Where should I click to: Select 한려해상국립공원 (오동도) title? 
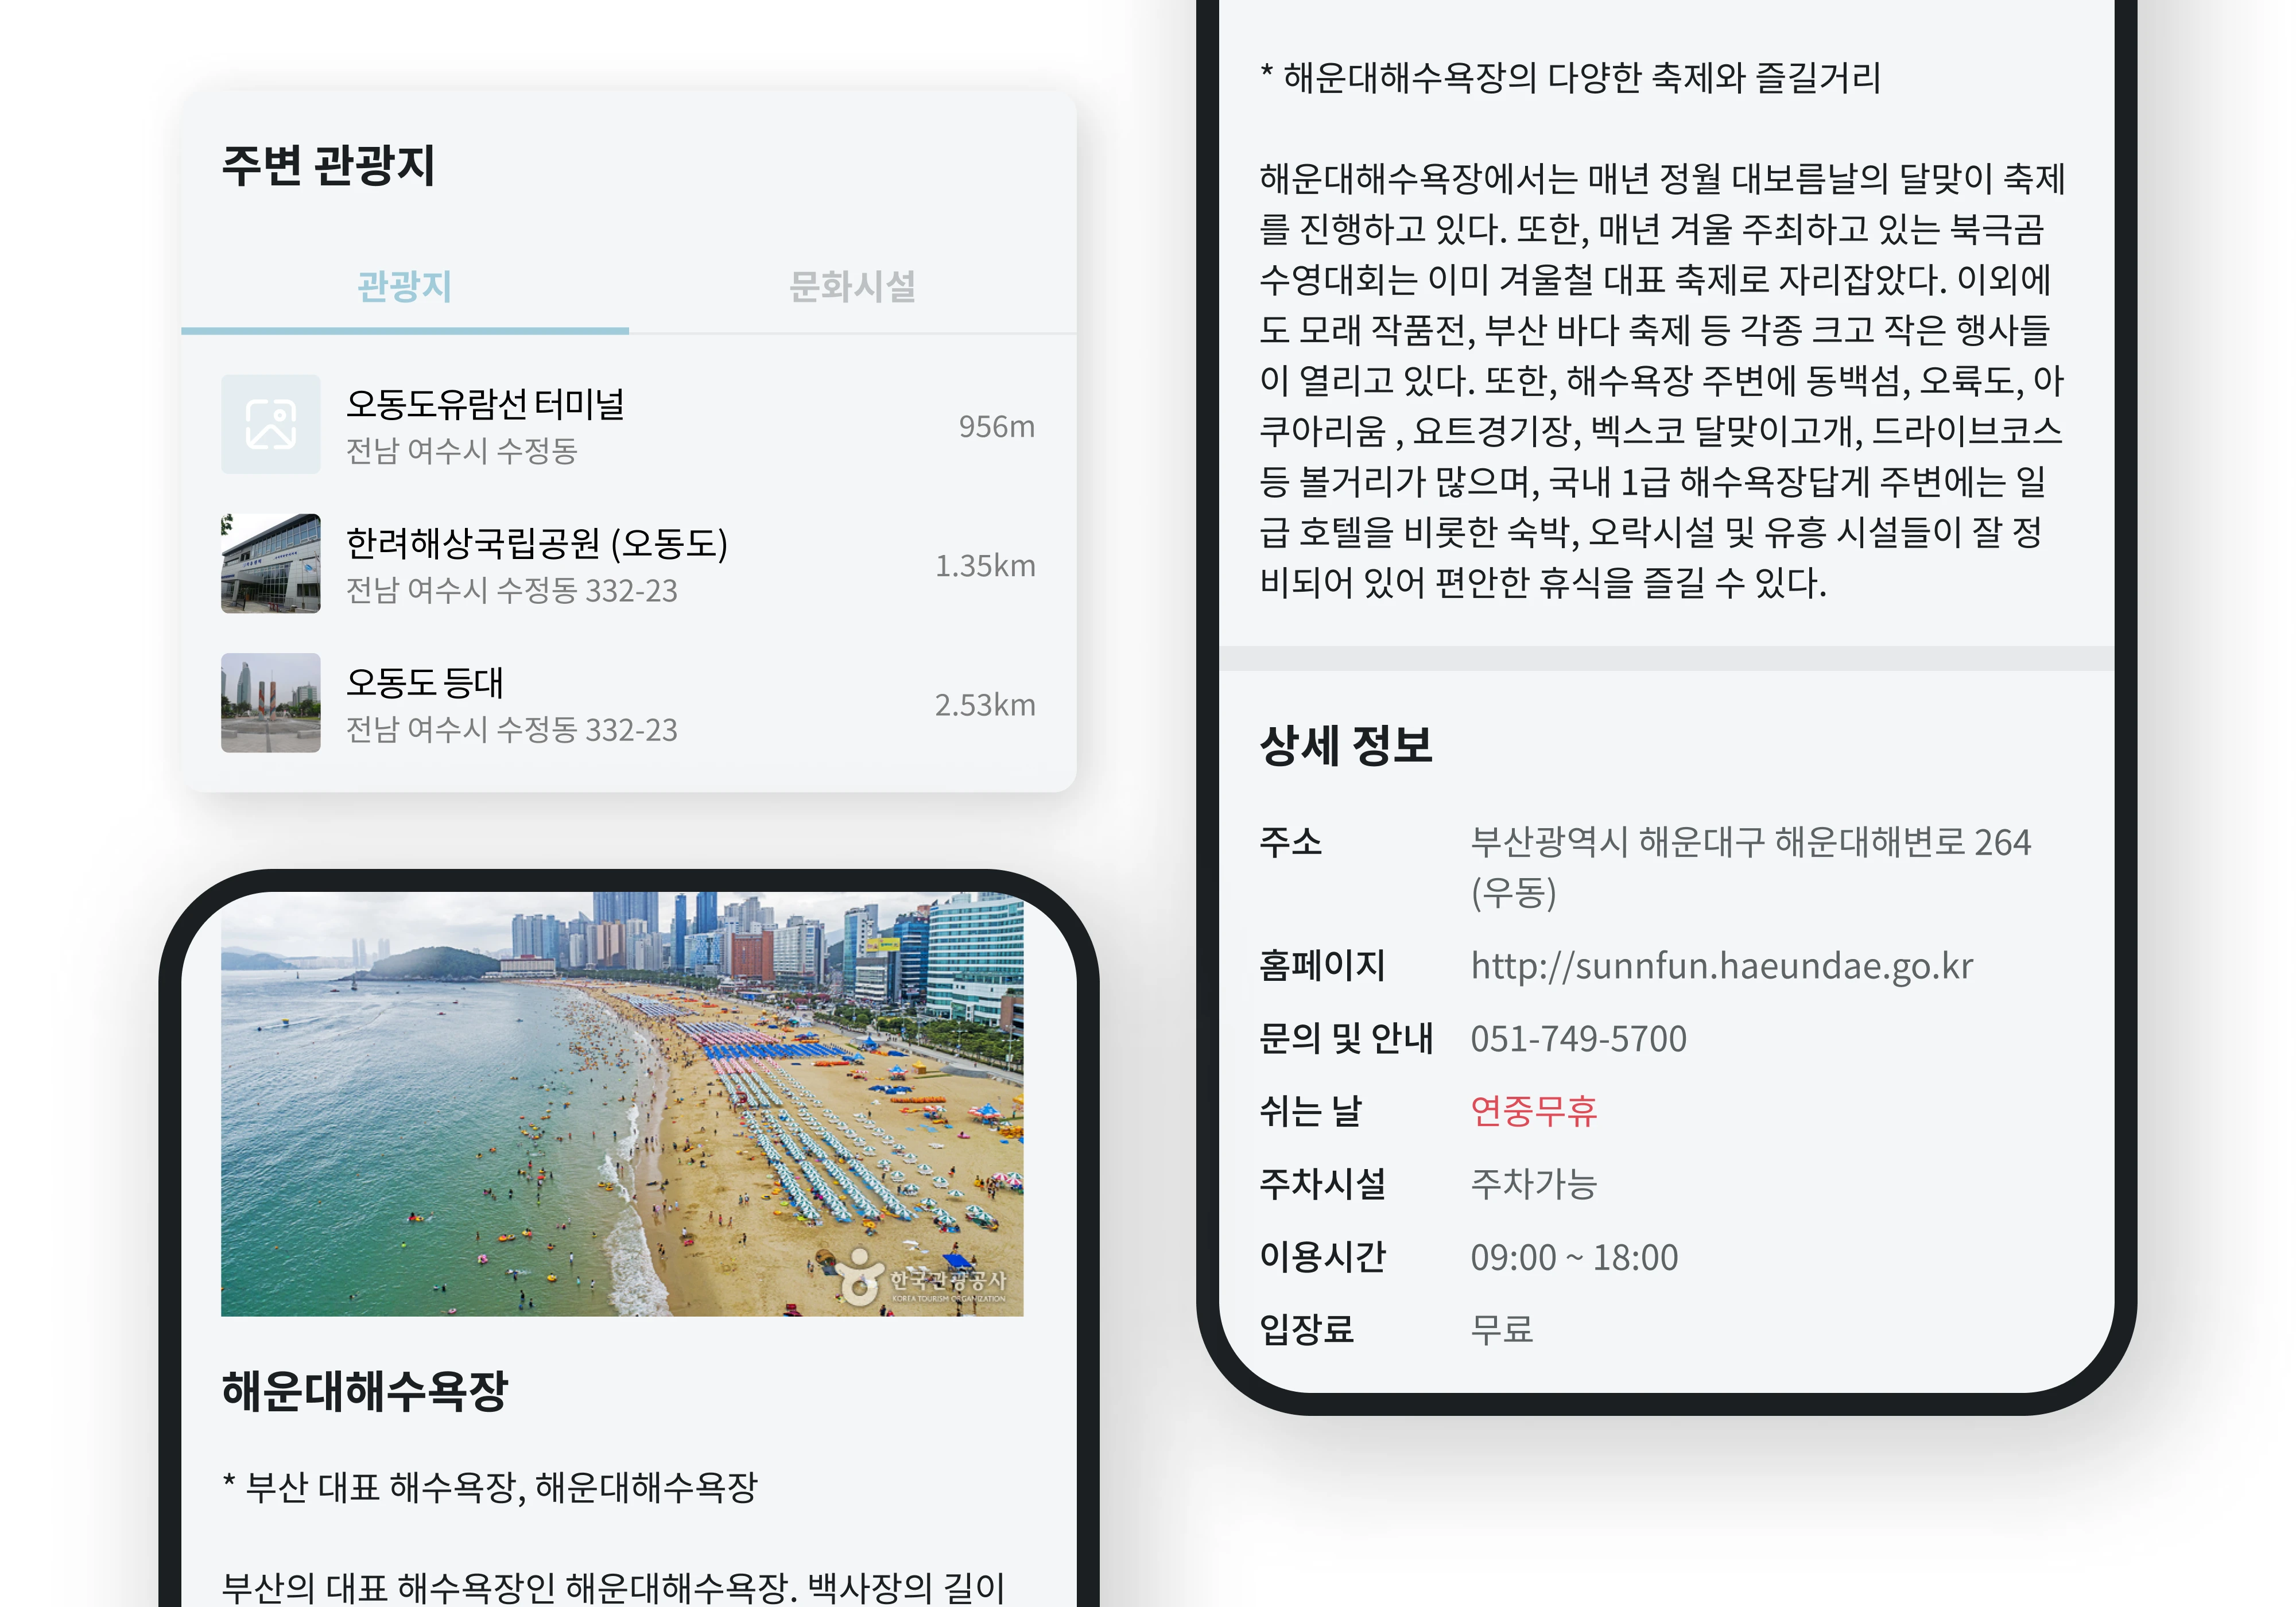click(x=537, y=544)
